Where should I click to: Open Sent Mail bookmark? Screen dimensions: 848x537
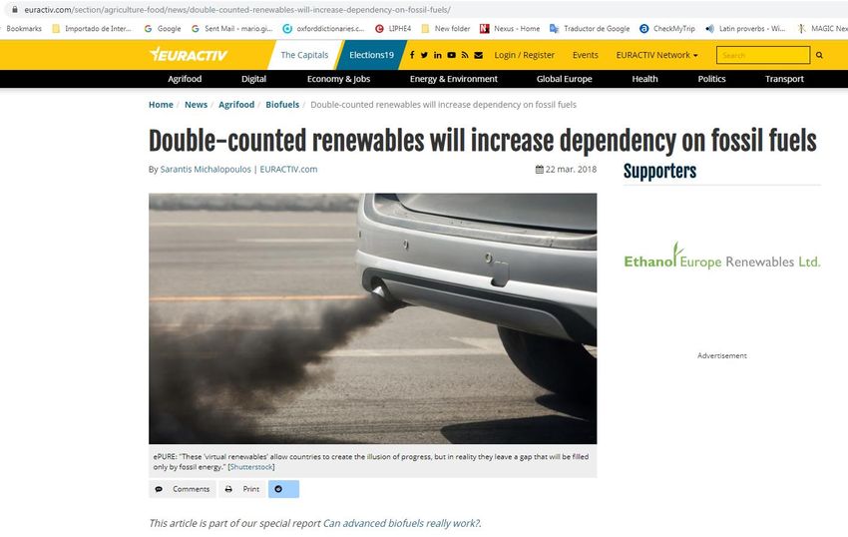tap(232, 29)
